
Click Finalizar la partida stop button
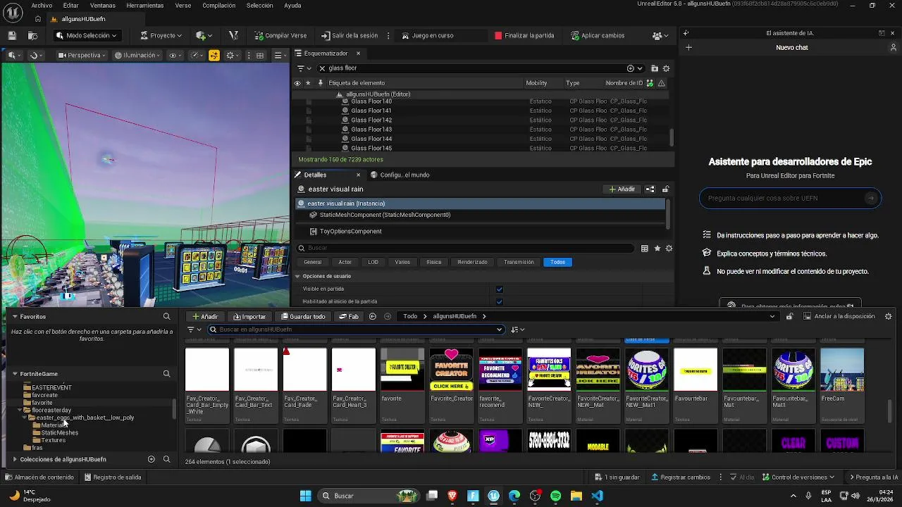point(524,35)
